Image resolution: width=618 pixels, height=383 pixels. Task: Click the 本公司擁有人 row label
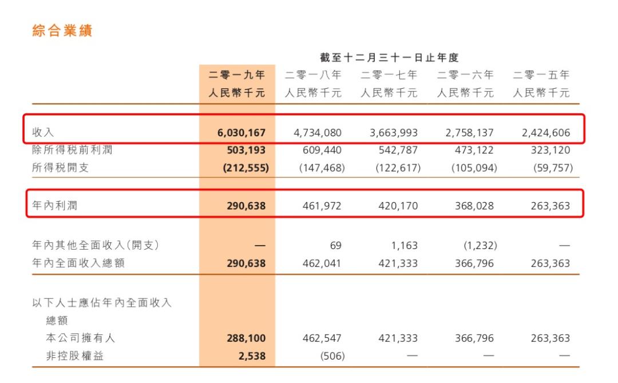point(81,338)
